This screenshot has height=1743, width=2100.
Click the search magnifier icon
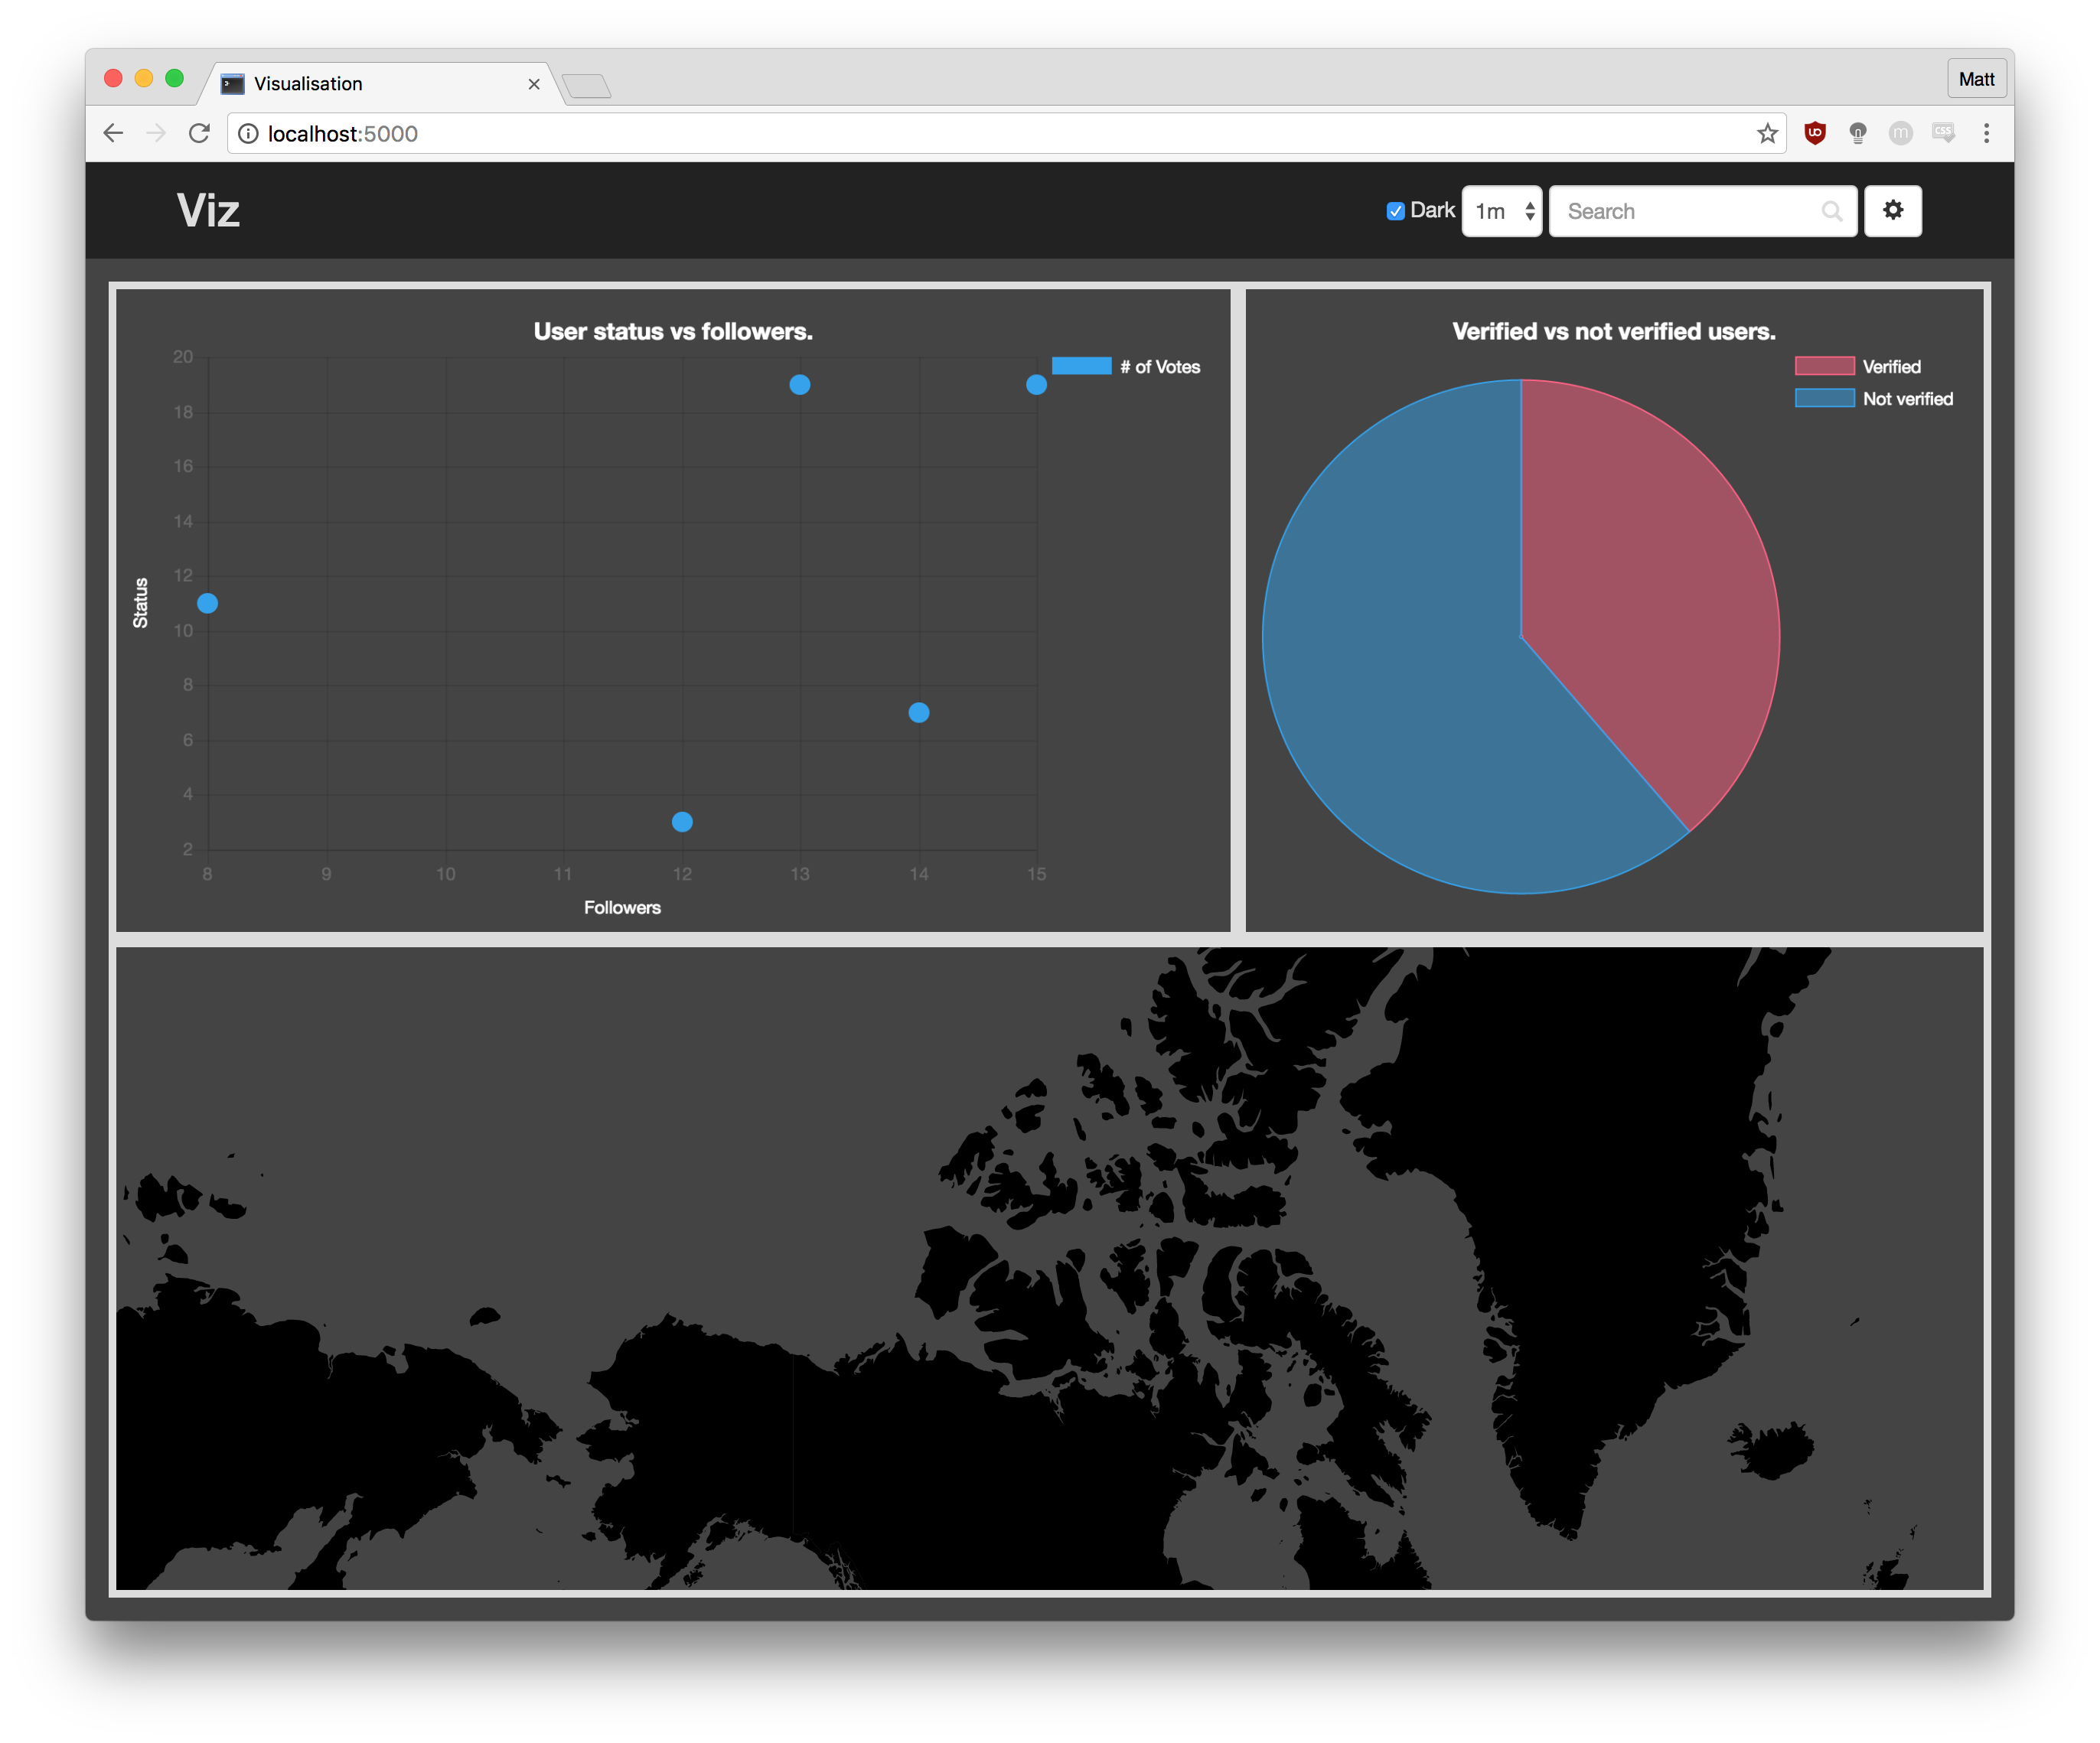(x=1831, y=211)
